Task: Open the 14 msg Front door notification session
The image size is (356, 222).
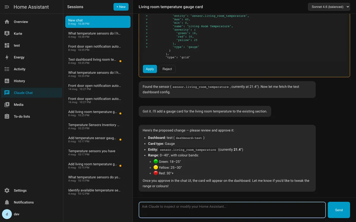Action: click(98, 87)
